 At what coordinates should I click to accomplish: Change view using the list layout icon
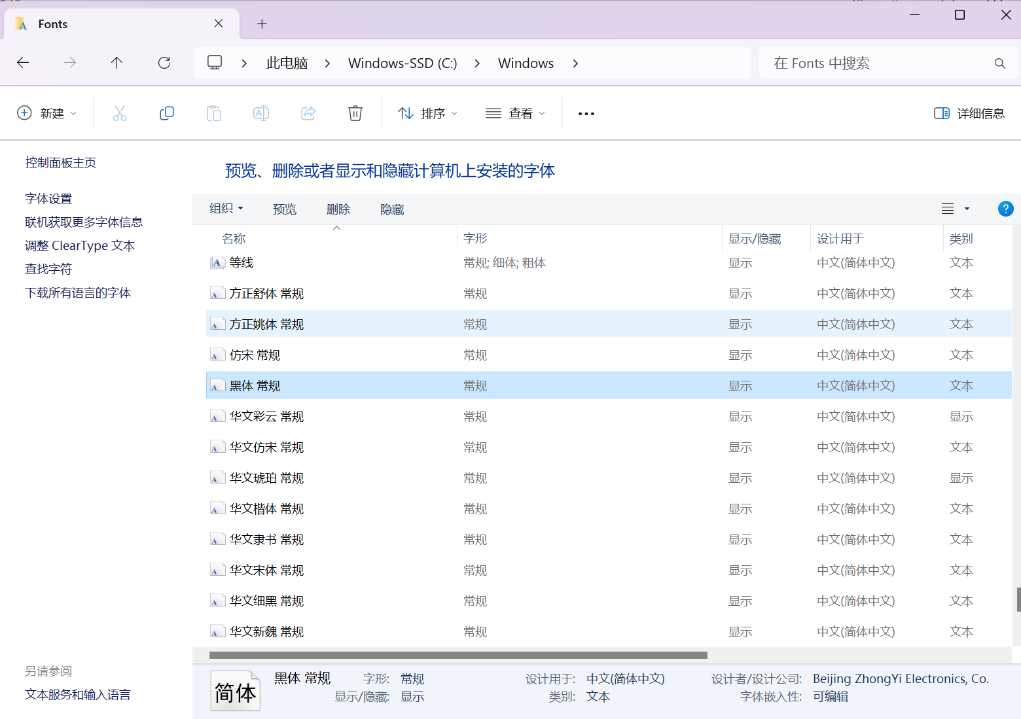pos(947,209)
